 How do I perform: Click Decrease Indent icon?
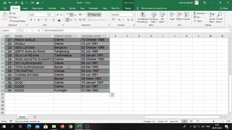[80, 20]
